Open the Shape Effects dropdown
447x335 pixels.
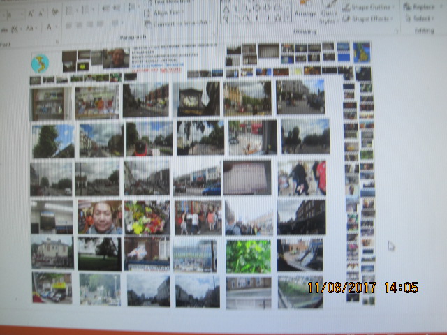coord(368,19)
